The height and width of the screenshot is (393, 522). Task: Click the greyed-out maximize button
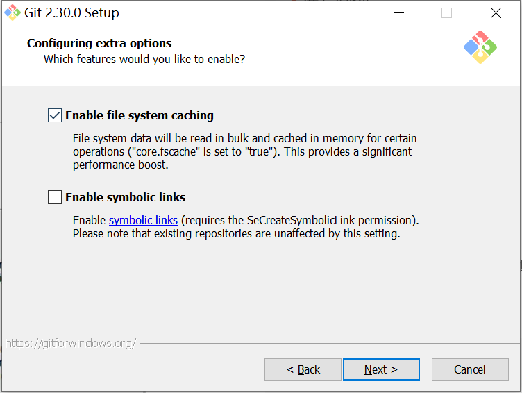(x=446, y=13)
